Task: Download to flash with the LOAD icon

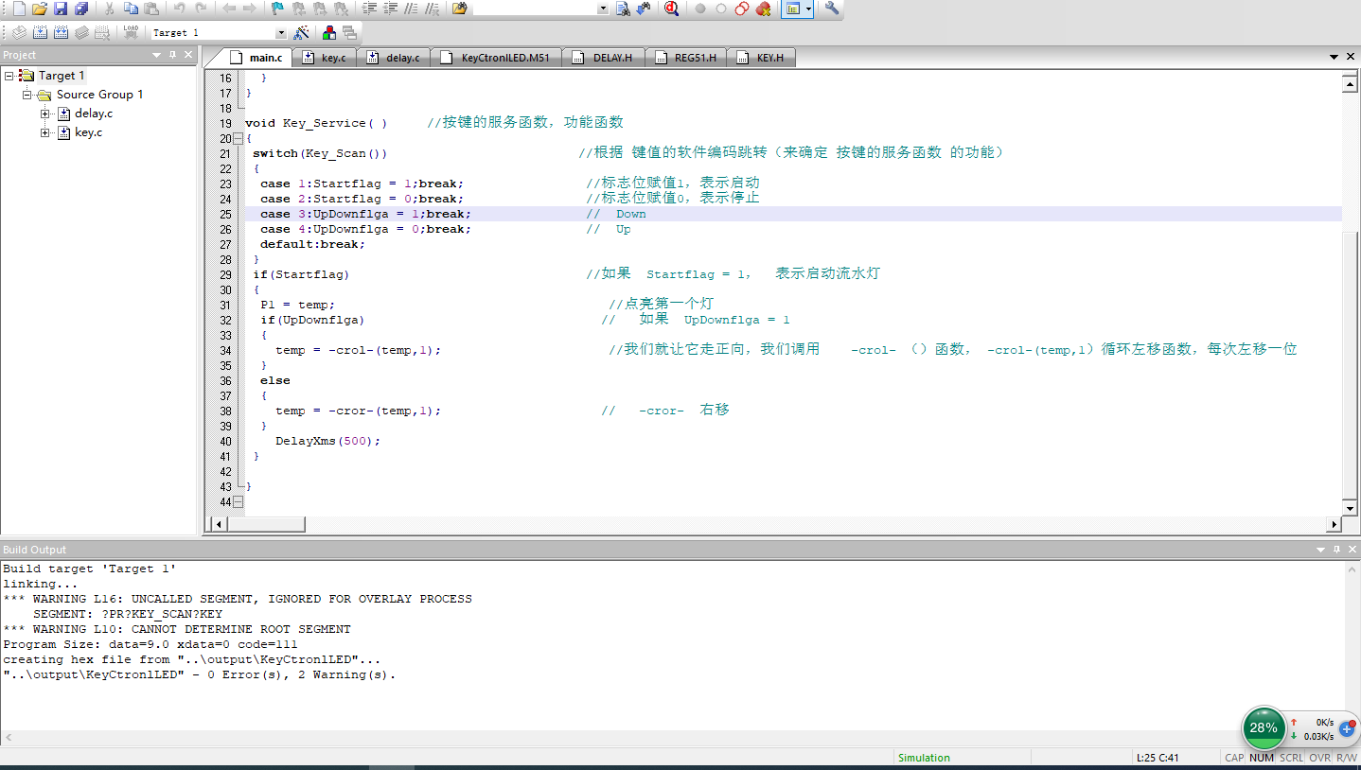Action: tap(131, 32)
